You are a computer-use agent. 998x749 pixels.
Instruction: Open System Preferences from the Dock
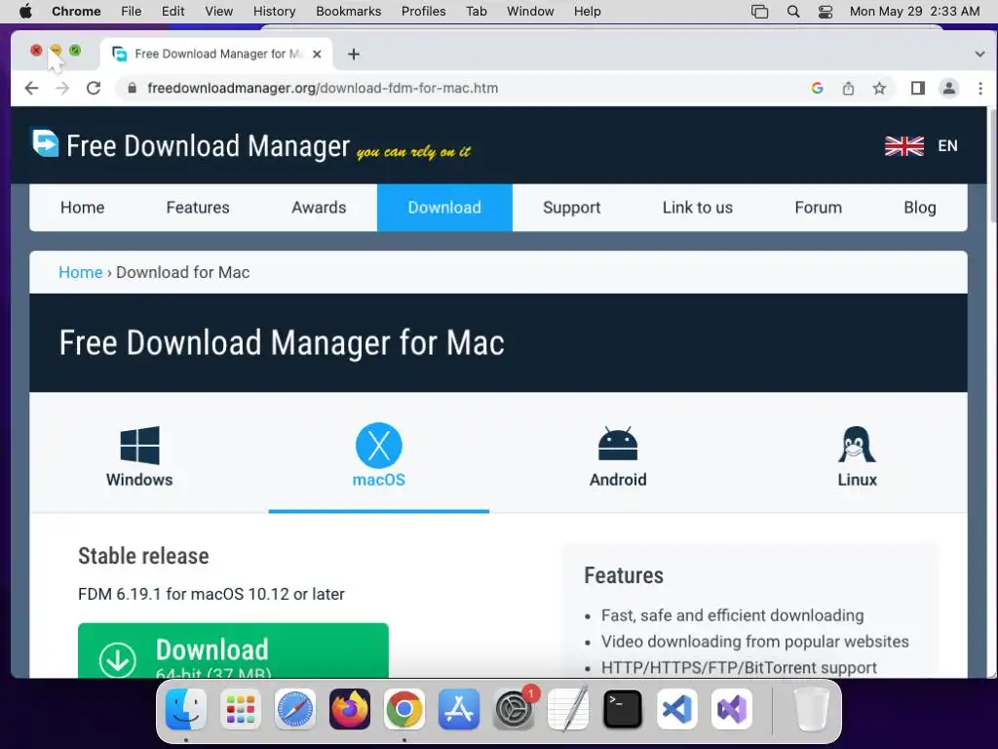click(514, 709)
